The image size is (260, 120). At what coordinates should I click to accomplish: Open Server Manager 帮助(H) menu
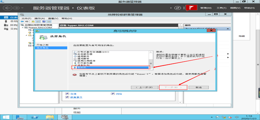[x=249, y=8]
